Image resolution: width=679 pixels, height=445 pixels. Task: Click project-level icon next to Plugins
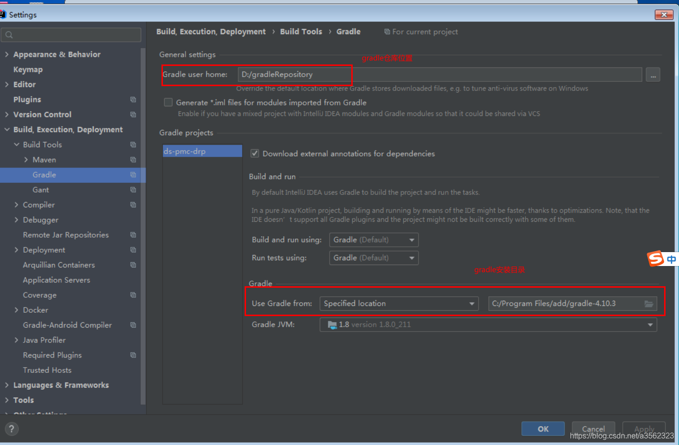click(x=133, y=100)
